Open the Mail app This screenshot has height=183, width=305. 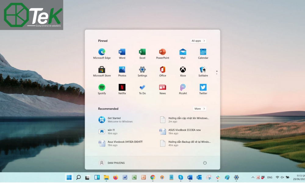[183, 54]
